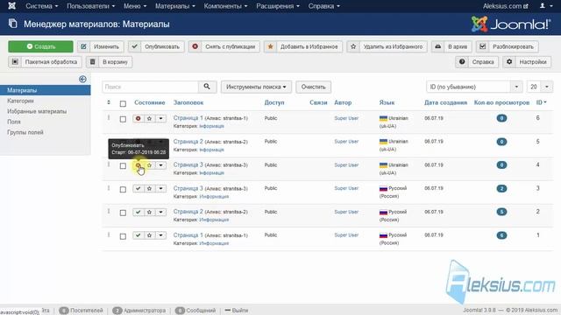Select Избранные материалы in sidebar
Image resolution: width=561 pixels, height=315 pixels.
[37, 111]
